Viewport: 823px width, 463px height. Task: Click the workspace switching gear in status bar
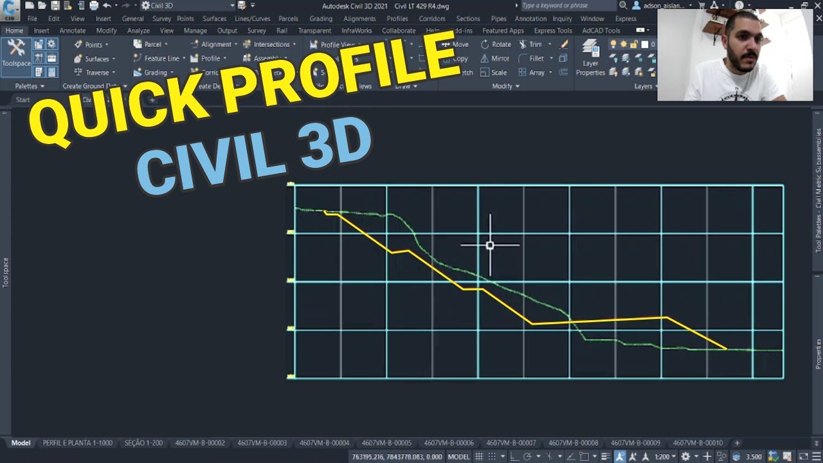tap(685, 457)
